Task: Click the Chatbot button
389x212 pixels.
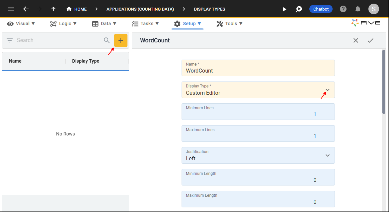Action: coord(321,9)
